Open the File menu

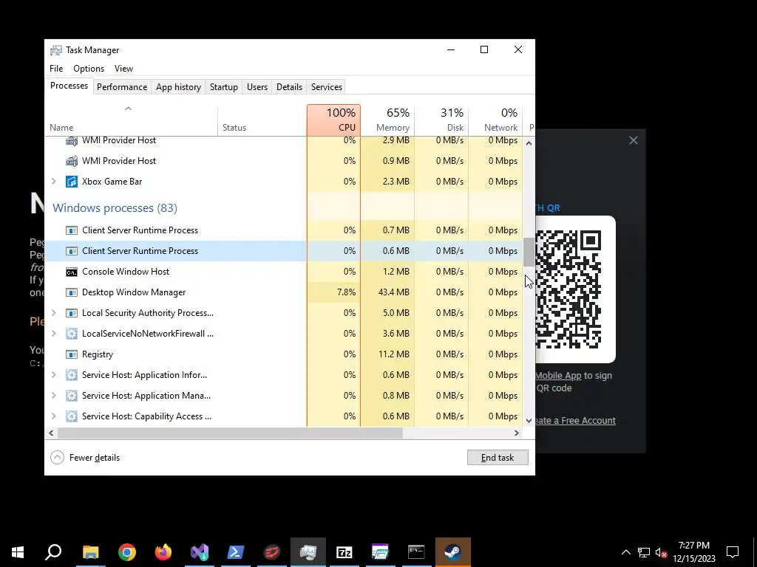(x=56, y=69)
